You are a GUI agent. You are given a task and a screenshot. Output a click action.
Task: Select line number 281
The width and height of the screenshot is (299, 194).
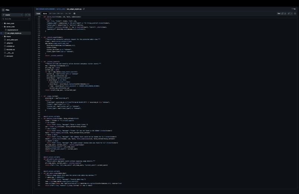39,37
